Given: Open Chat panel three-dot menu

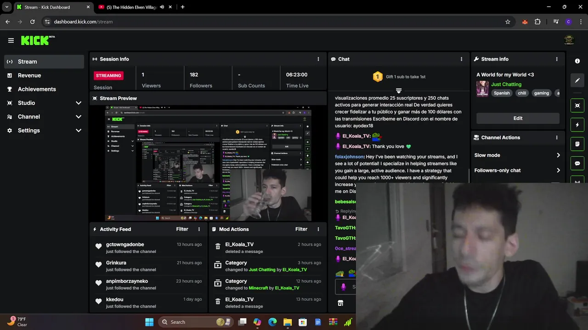Looking at the screenshot, I should pyautogui.click(x=462, y=59).
